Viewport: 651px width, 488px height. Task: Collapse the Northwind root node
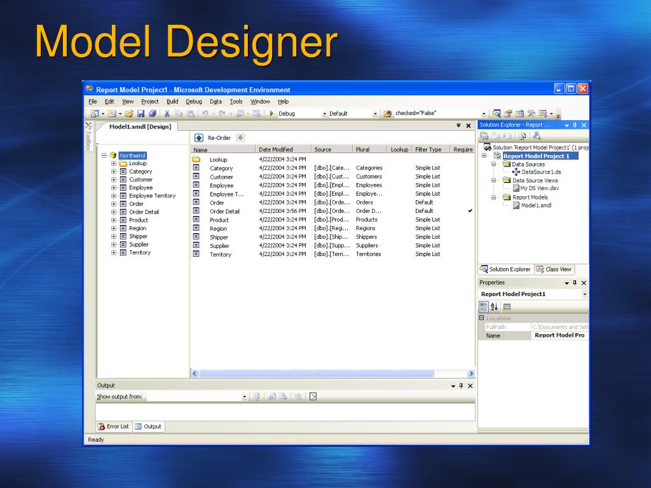[104, 156]
